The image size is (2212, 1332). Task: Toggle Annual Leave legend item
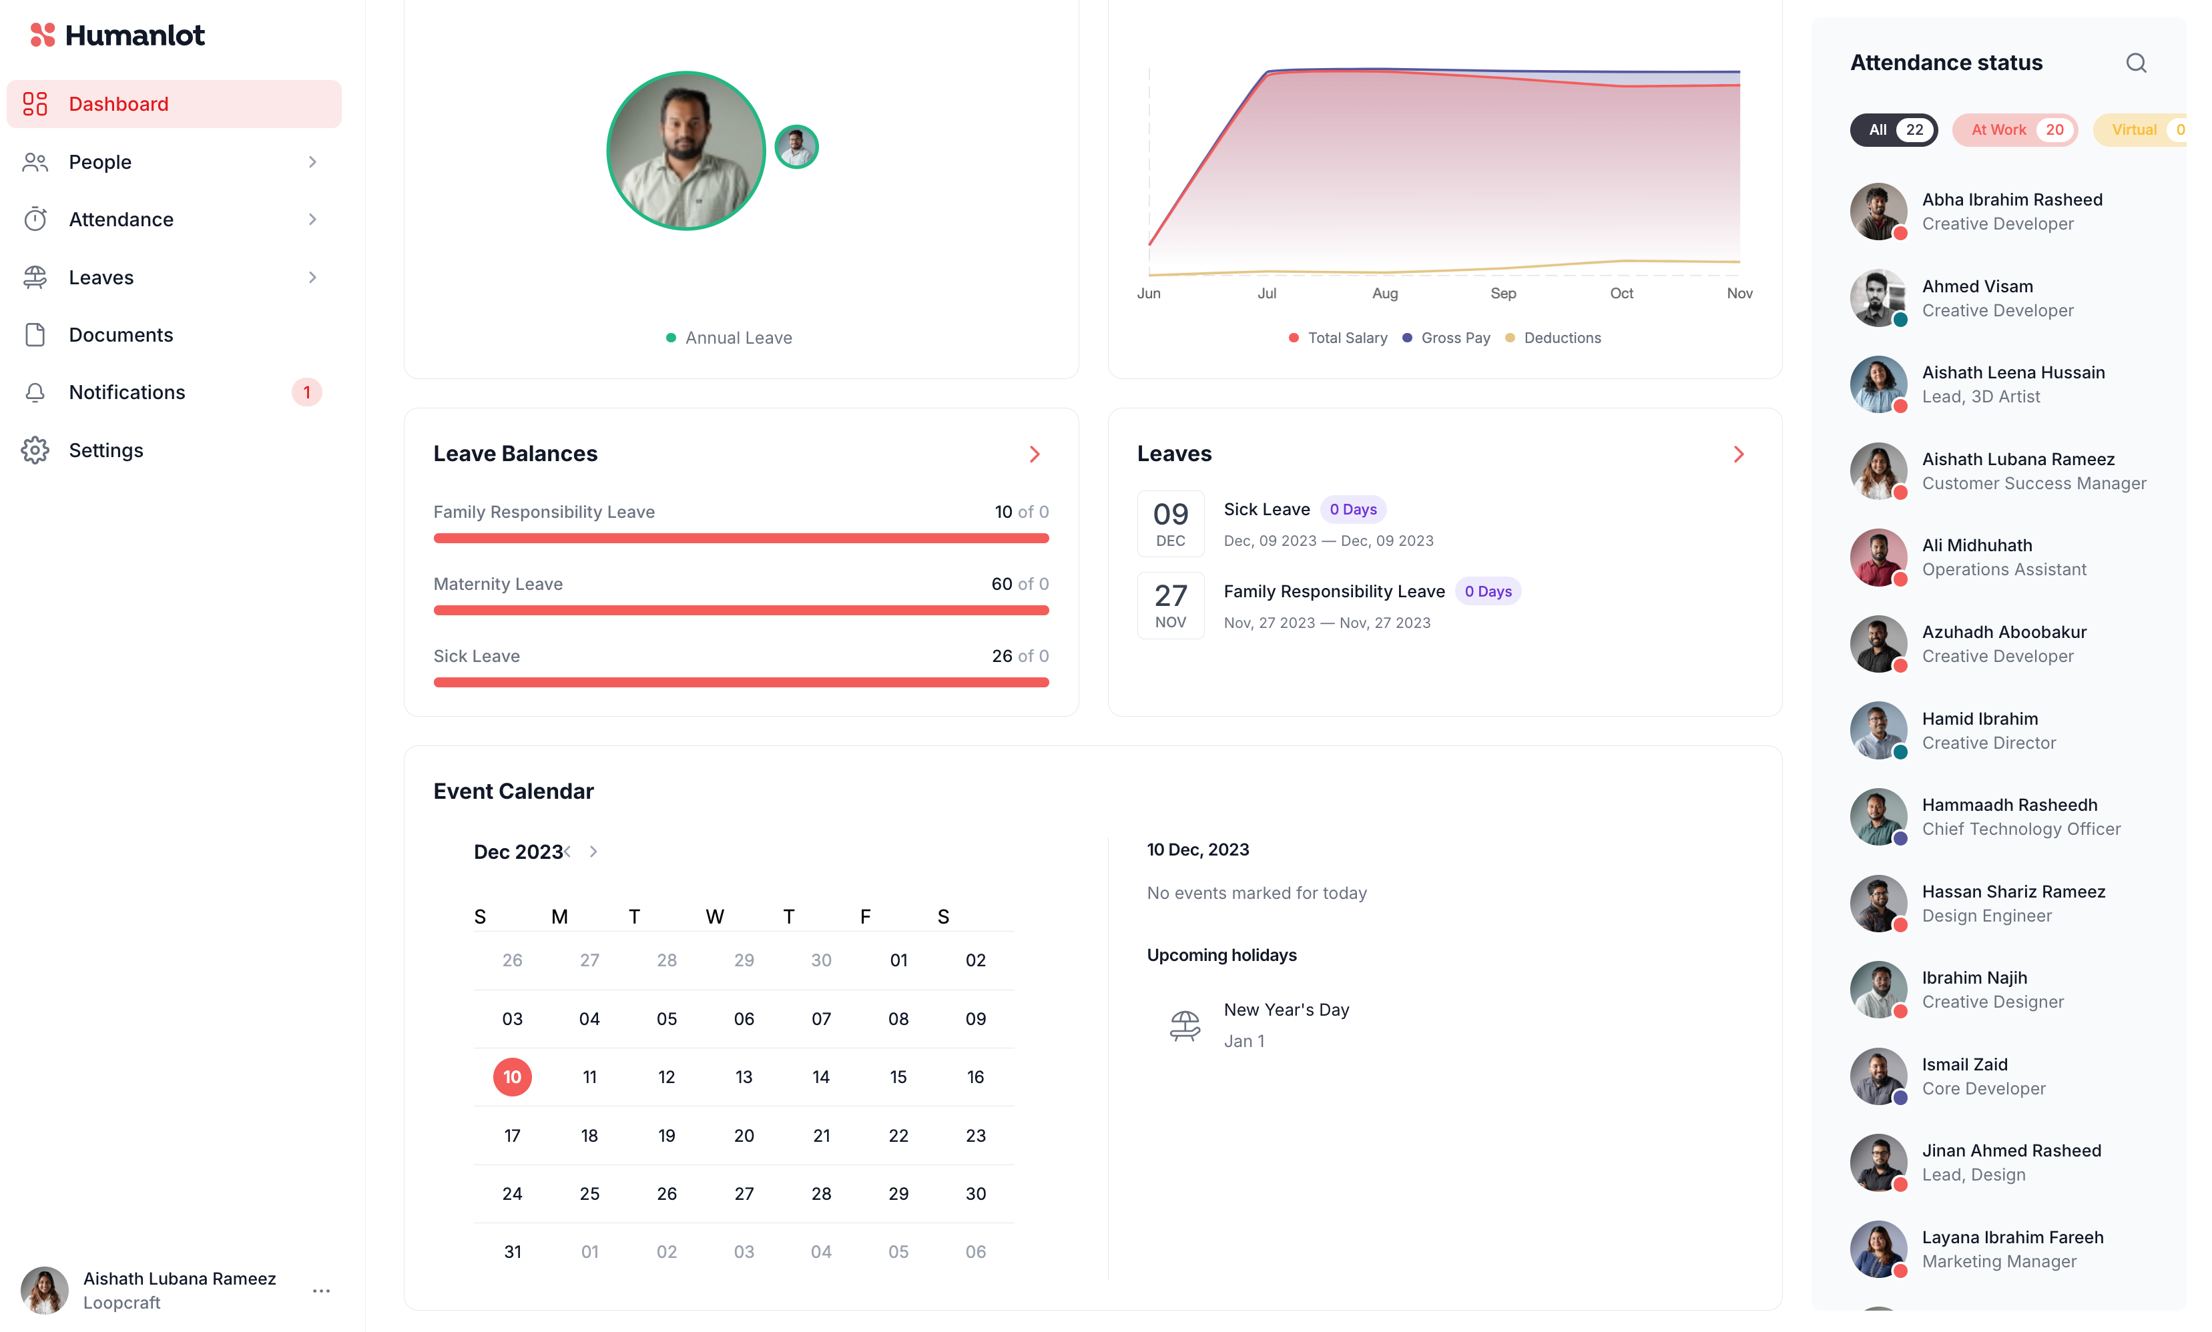tap(729, 338)
